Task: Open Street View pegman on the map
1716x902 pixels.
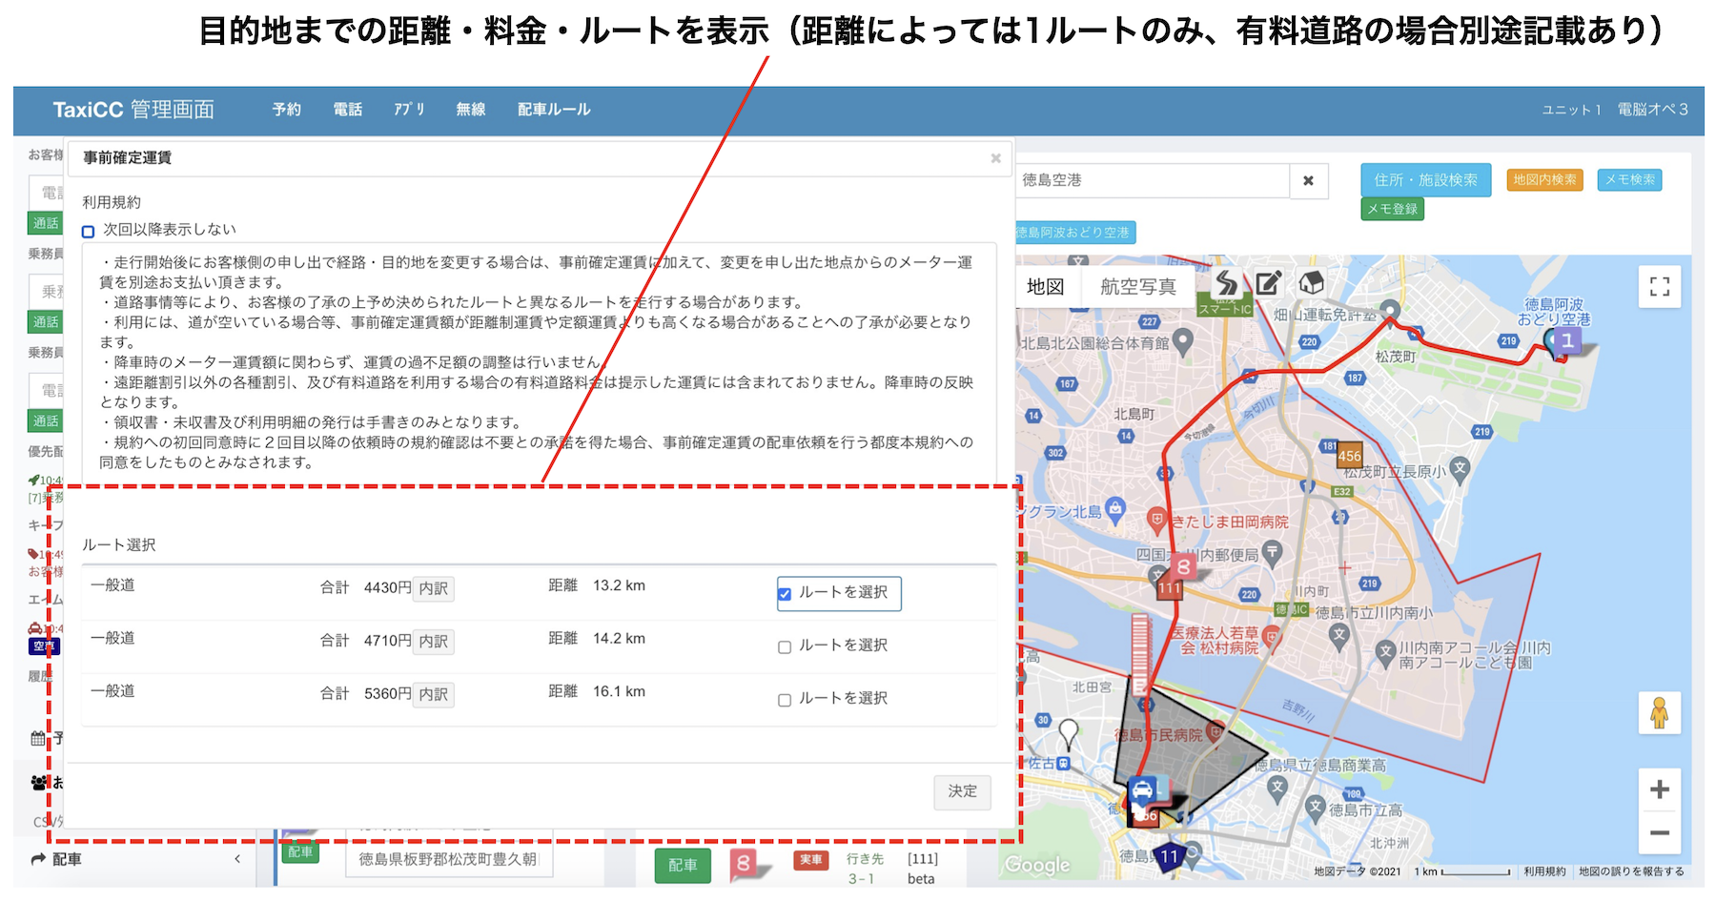Action: point(1659,713)
